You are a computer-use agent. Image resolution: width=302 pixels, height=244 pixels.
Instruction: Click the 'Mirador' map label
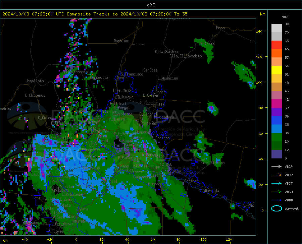[x=155, y=184]
